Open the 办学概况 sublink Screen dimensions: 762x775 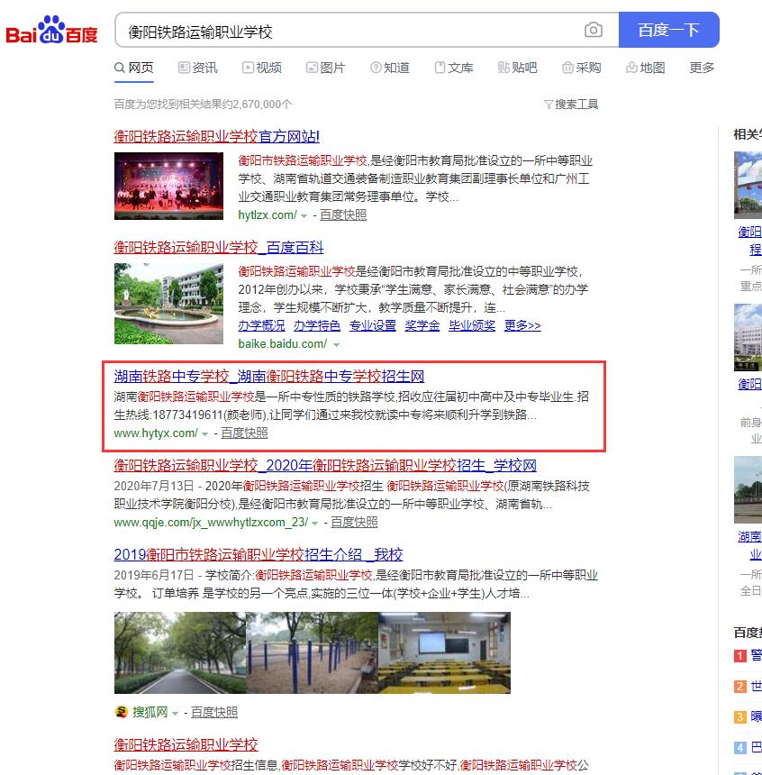click(261, 325)
